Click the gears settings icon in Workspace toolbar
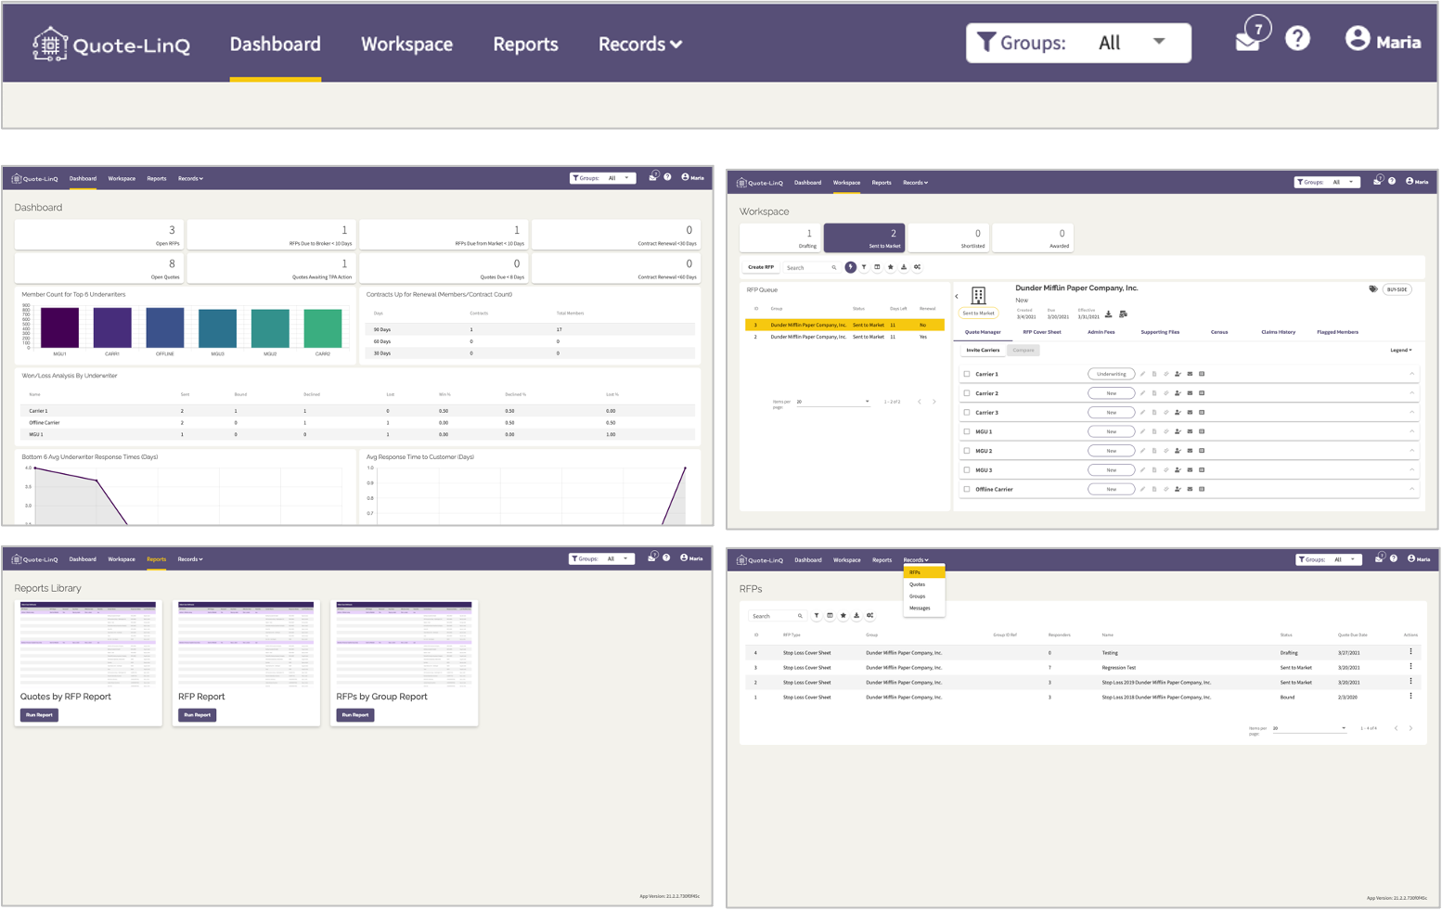Screen dimensions: 1442x910 (917, 267)
